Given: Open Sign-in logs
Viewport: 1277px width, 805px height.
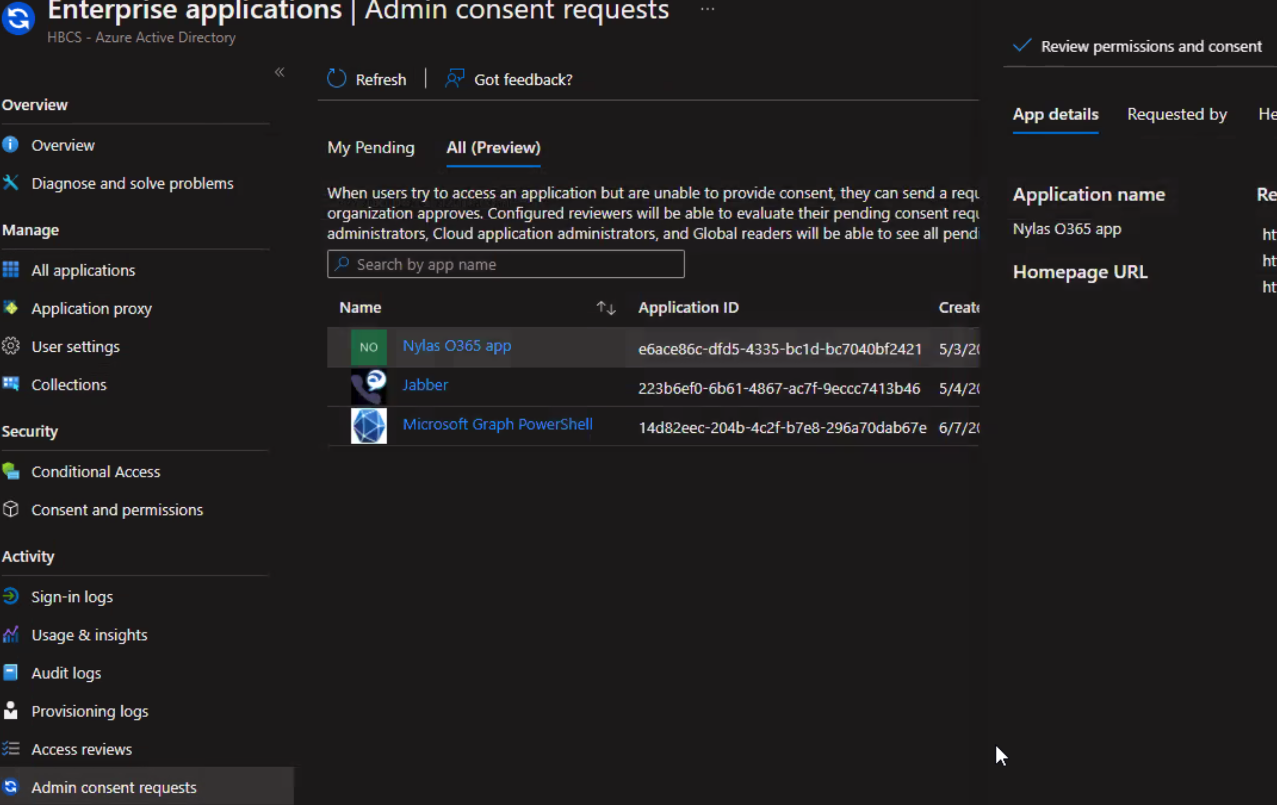Looking at the screenshot, I should [72, 597].
